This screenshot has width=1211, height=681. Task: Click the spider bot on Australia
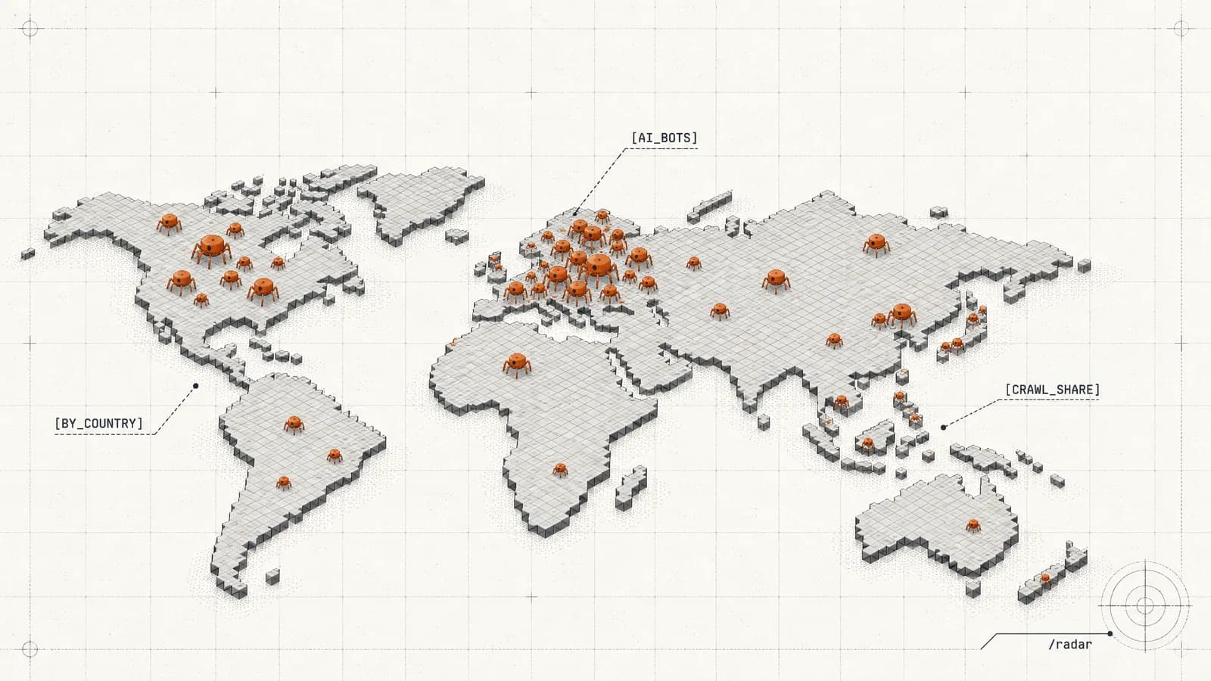973,524
